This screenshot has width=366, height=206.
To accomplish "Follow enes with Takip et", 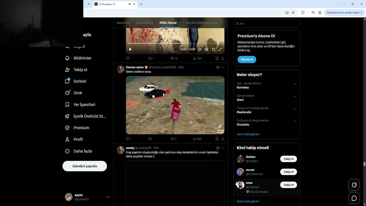I will pos(289,185).
